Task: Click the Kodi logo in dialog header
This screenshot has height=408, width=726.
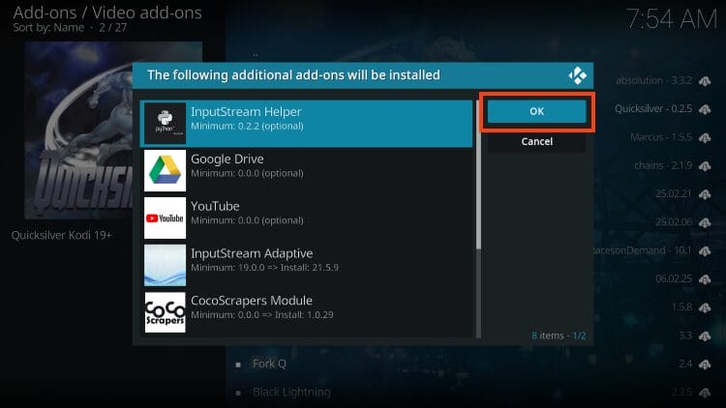Action: (x=577, y=75)
